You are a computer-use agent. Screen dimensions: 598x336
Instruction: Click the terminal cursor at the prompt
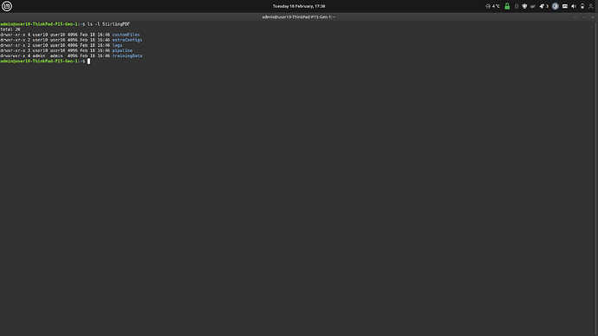tap(89, 61)
